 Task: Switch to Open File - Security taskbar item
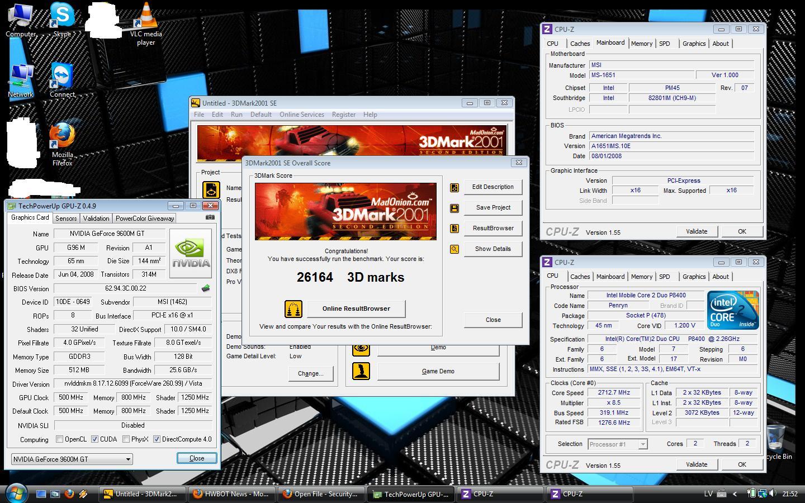click(x=321, y=494)
